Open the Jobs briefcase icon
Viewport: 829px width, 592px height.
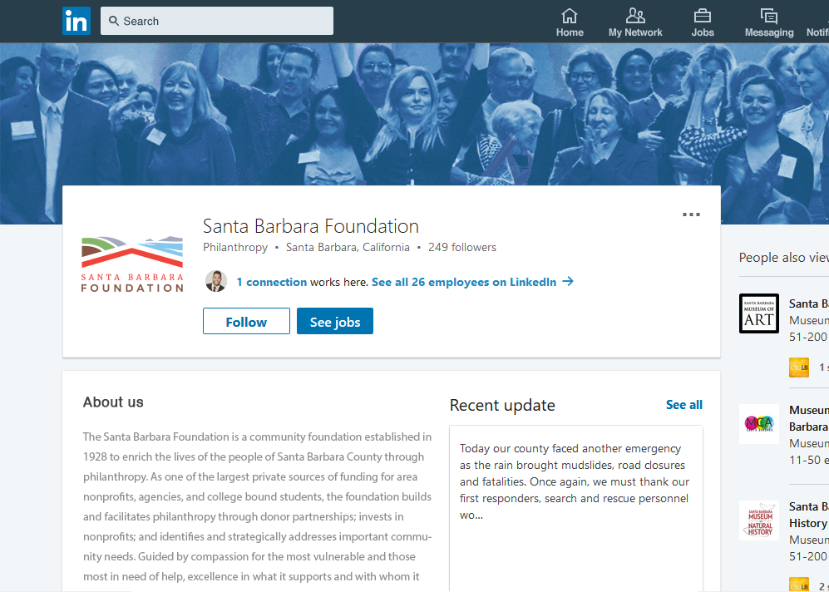tap(703, 16)
